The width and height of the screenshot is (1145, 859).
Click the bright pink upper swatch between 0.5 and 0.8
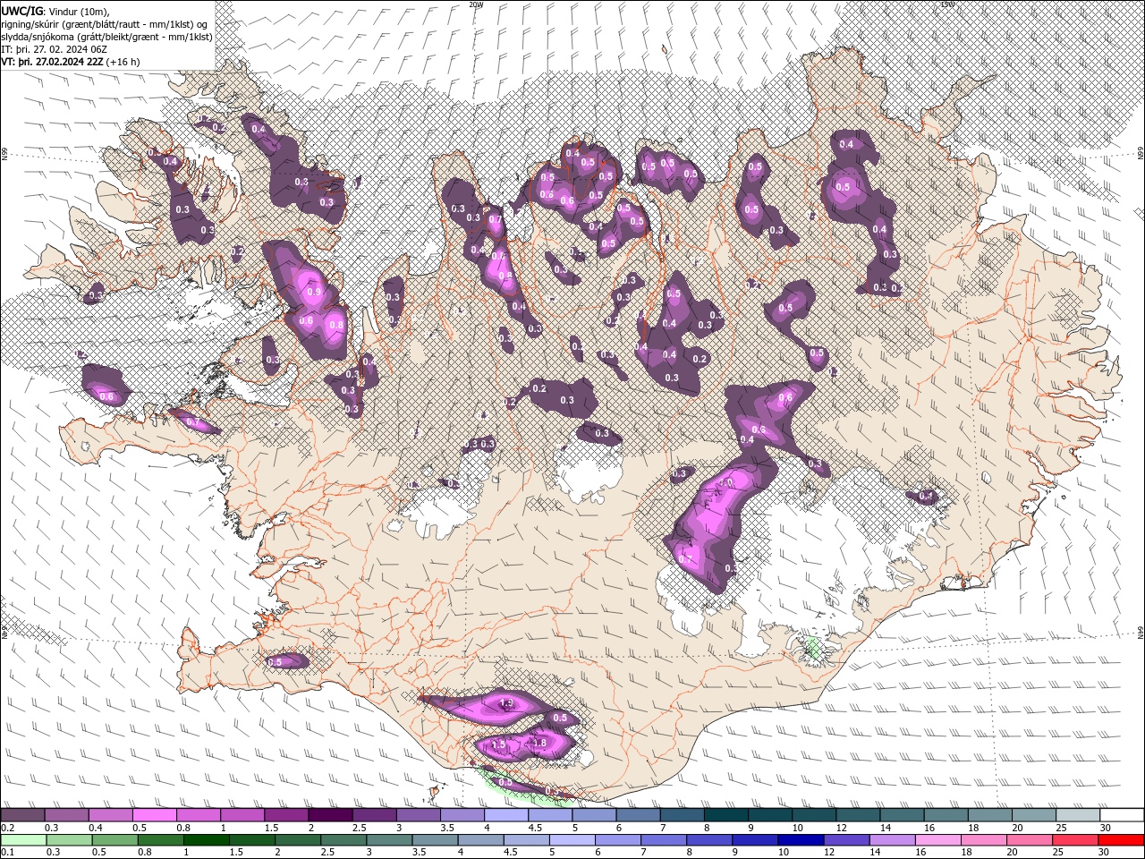[x=154, y=815]
